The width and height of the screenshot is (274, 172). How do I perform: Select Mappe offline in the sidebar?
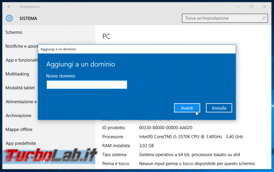tap(19, 129)
